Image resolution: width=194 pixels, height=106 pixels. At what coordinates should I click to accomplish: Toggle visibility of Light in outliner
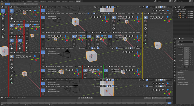click(x=190, y=17)
